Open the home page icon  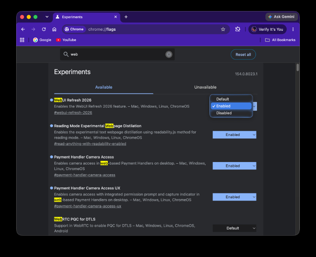[54, 29]
